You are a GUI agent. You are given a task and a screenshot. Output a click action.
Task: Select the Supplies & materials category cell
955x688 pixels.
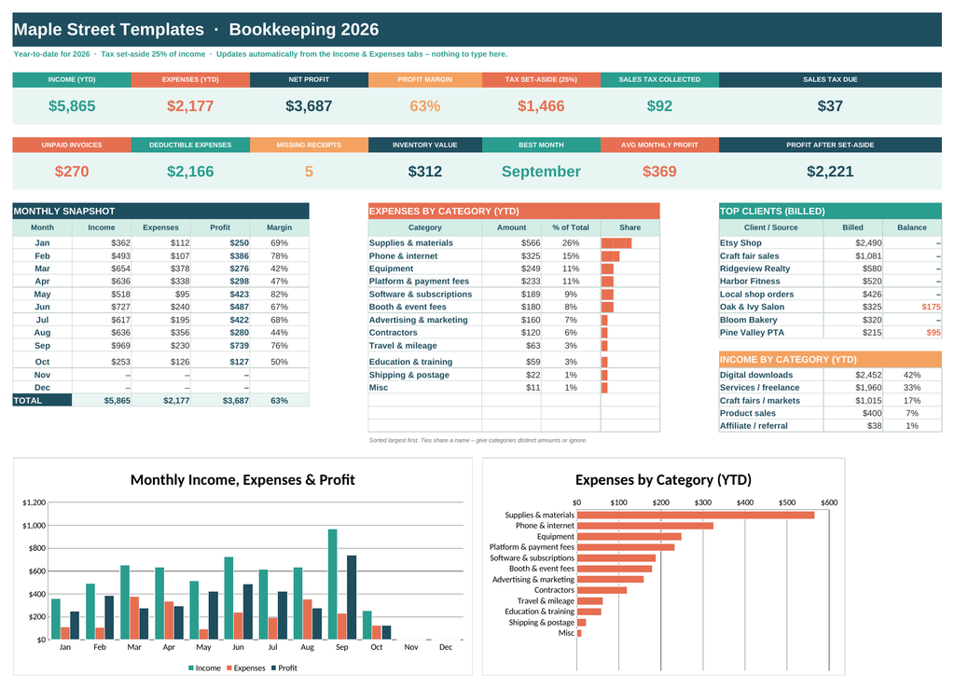pos(424,243)
